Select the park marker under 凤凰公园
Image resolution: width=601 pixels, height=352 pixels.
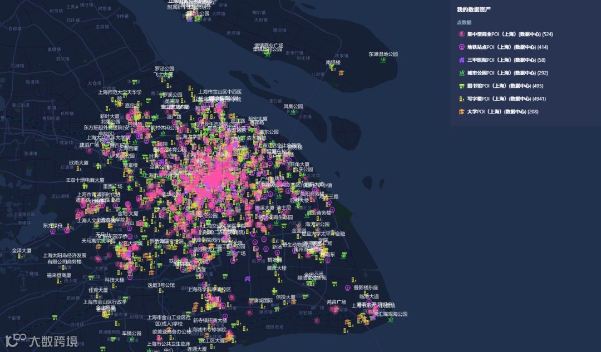[x=293, y=112]
